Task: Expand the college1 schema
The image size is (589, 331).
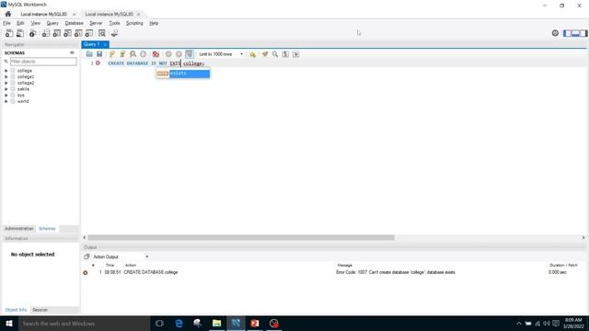Action: [x=6, y=76]
